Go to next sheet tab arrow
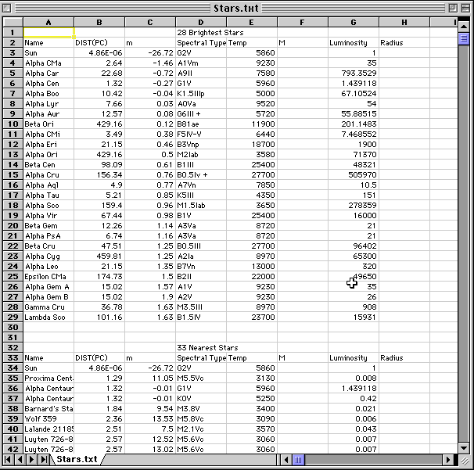The width and height of the screenshot is (474, 470). click(32, 460)
